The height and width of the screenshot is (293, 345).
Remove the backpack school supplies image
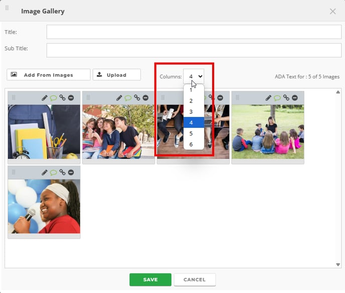pos(71,97)
